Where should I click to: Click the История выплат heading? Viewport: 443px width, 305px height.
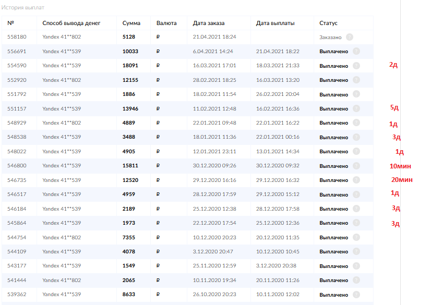point(23,8)
